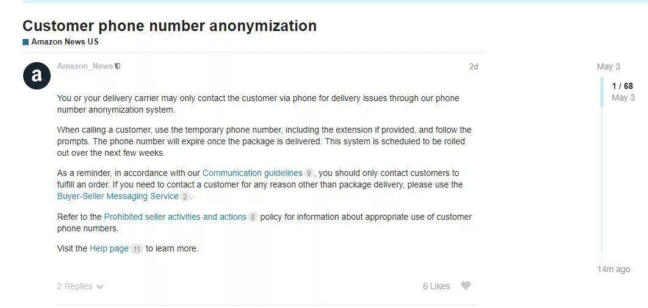
Task: Click the 11 badge after Help page
Action: [137, 249]
